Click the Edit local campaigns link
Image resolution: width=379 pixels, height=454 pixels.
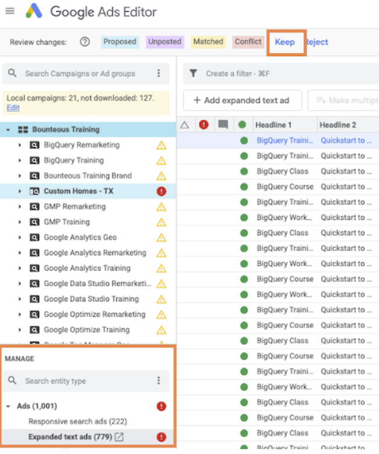coord(13,108)
